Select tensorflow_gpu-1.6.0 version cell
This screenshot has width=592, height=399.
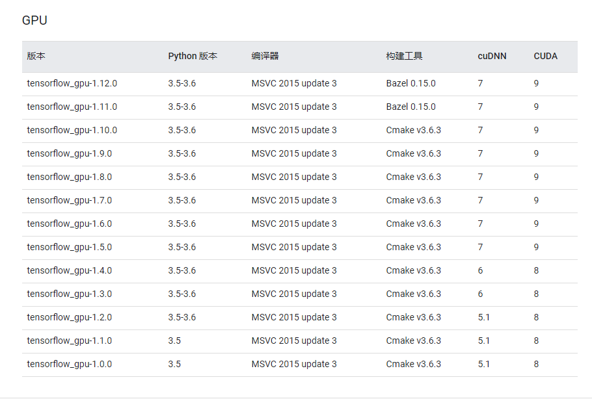coord(70,224)
